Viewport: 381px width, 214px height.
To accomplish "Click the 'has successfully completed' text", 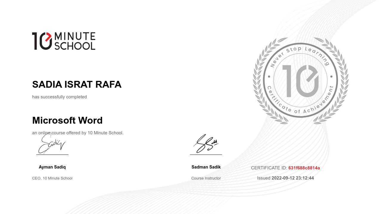I will 60,97.
